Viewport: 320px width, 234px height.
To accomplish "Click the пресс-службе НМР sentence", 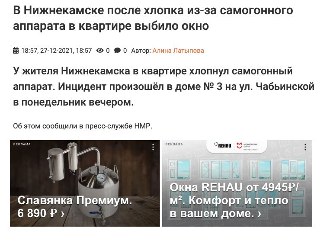I will (83, 126).
